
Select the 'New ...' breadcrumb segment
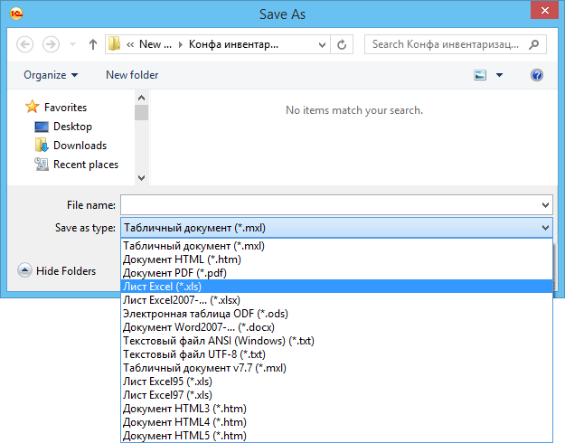coord(155,44)
